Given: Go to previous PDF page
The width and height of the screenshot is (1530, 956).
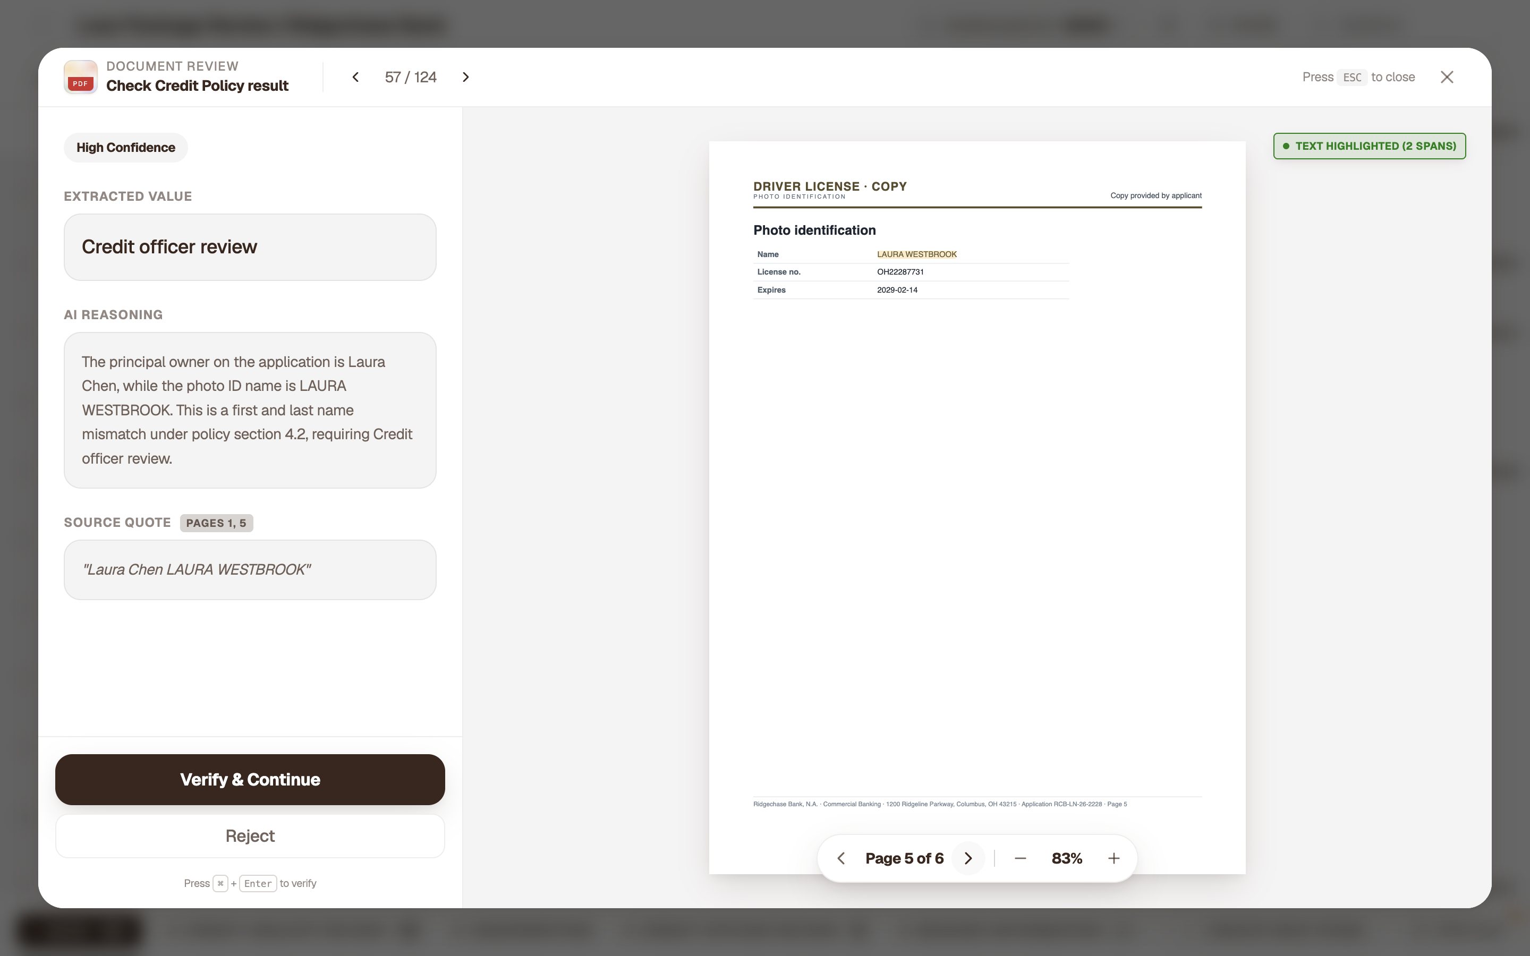Looking at the screenshot, I should tap(841, 858).
